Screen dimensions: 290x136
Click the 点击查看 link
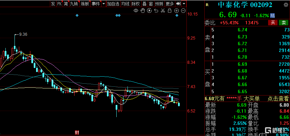[x=279, y=99]
